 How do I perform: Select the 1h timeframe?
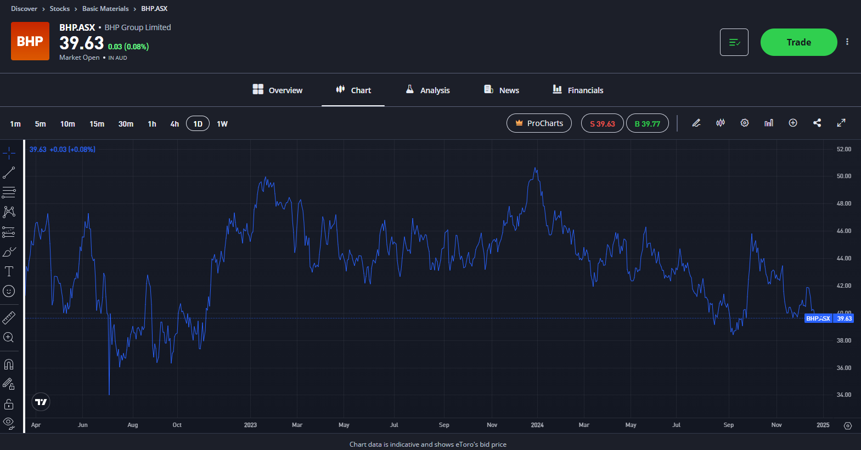[x=152, y=124]
